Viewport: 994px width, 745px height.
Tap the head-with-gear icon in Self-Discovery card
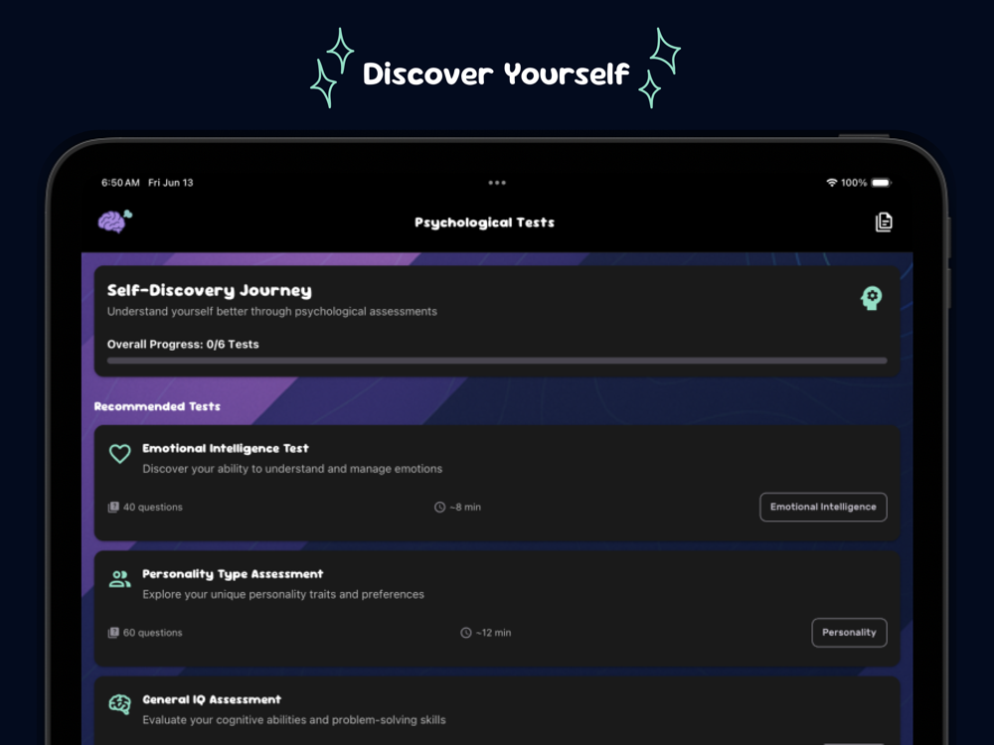pyautogui.click(x=872, y=297)
